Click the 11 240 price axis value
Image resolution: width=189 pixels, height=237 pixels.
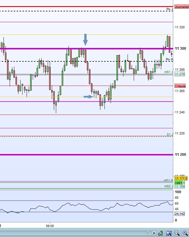[x=180, y=112]
